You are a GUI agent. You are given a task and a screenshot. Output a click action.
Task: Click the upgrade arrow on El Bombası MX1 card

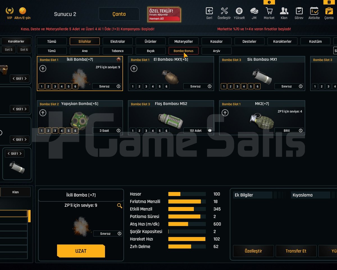134,68
